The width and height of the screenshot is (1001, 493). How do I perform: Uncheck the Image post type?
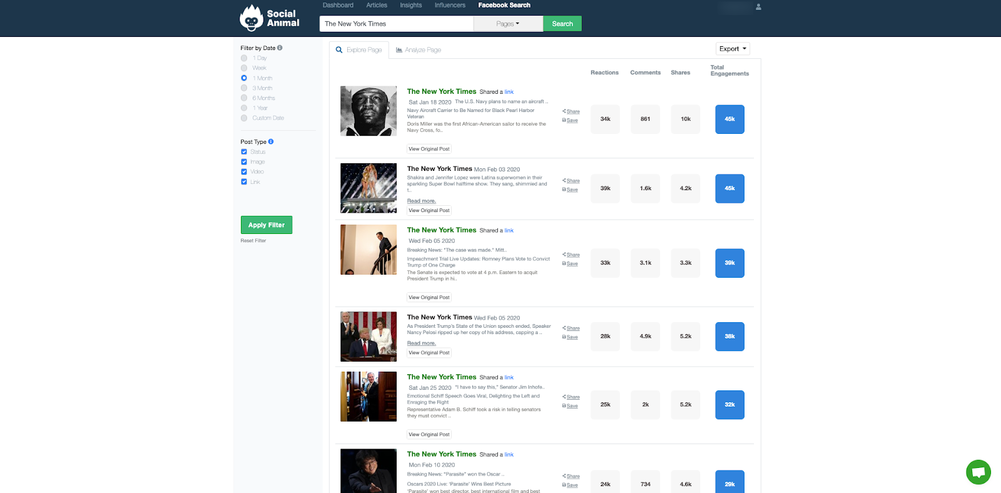[x=244, y=162]
